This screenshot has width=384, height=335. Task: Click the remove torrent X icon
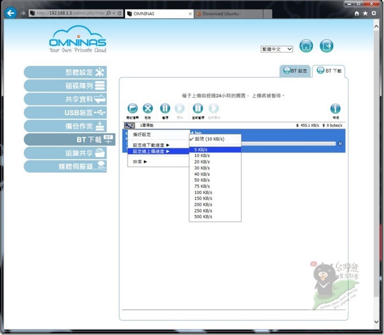tap(148, 108)
